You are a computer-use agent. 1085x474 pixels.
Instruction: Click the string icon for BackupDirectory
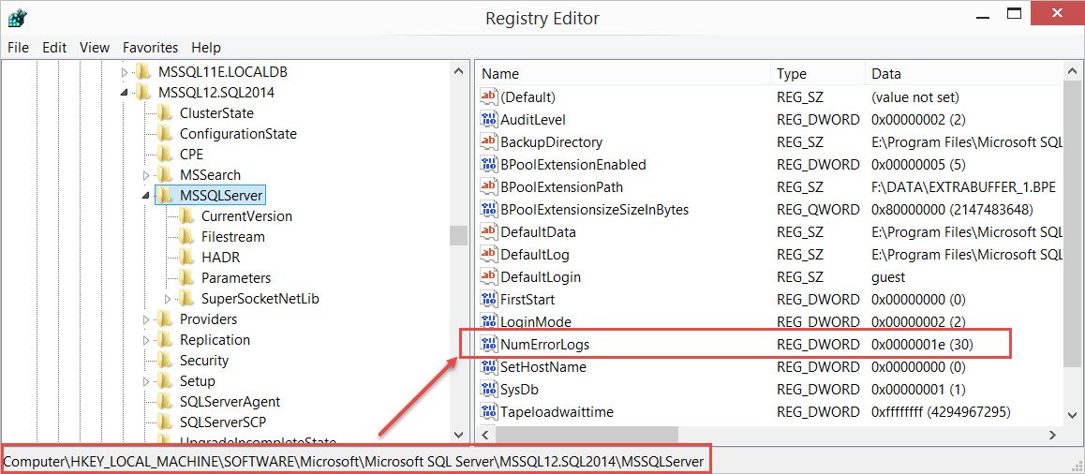(489, 141)
